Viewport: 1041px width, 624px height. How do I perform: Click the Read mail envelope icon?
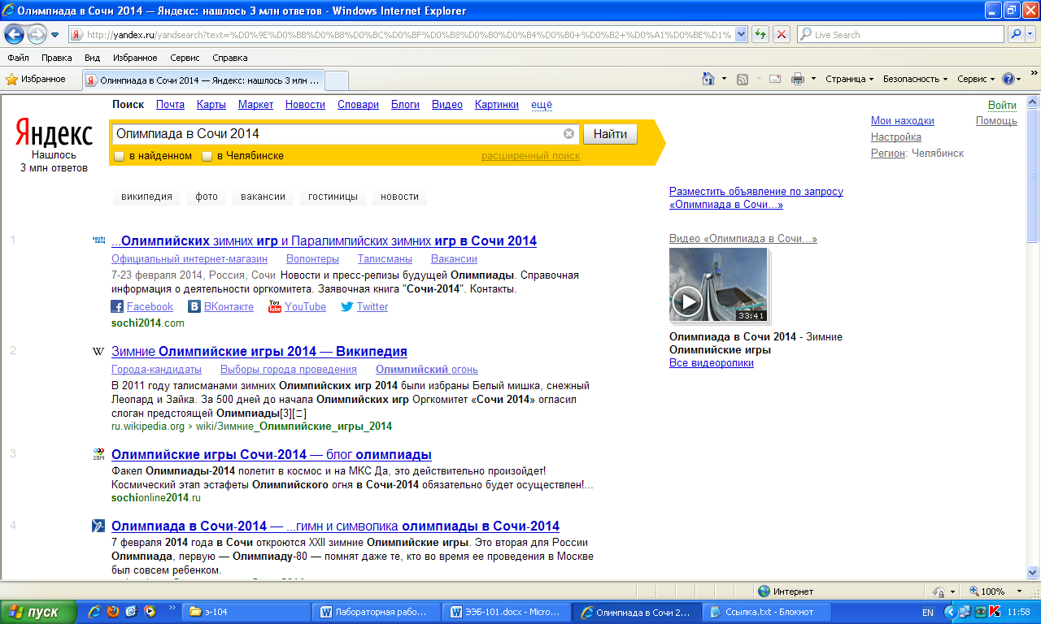(775, 79)
